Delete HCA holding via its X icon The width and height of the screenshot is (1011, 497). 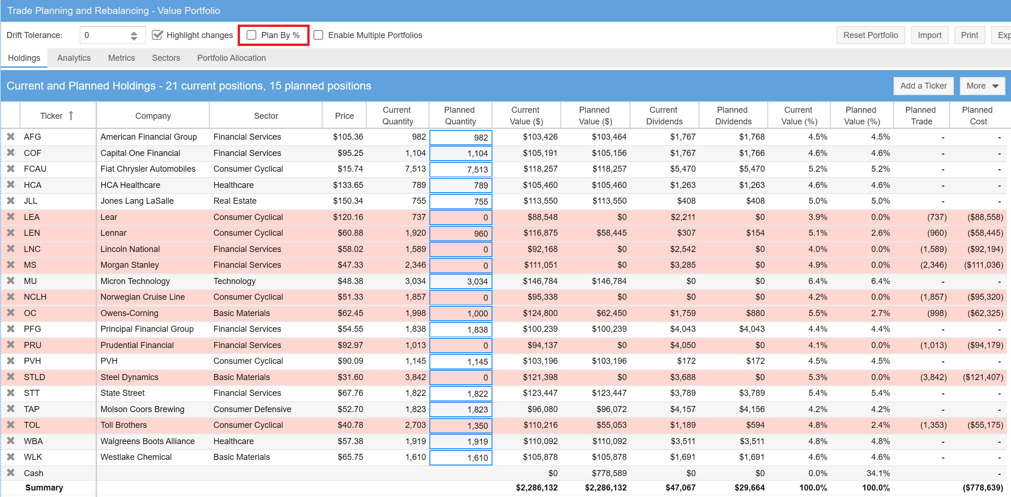point(11,185)
